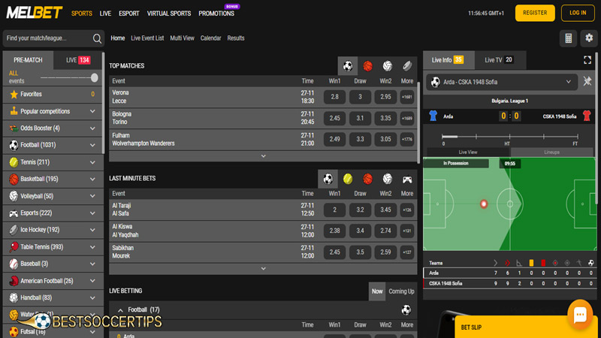Open the VIRTUAL SPORTS menu

[x=169, y=14]
